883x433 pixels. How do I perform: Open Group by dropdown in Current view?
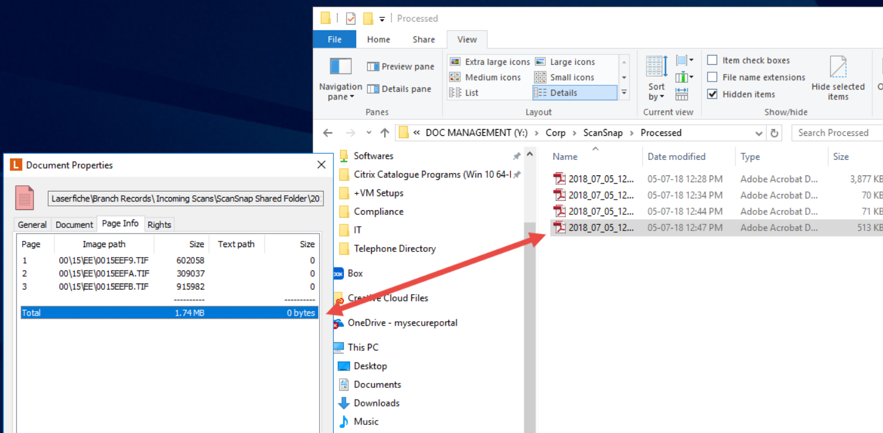685,61
